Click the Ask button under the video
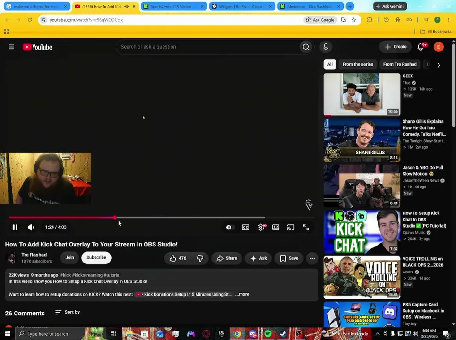Screen dimensions: 456x340 pos(258,258)
